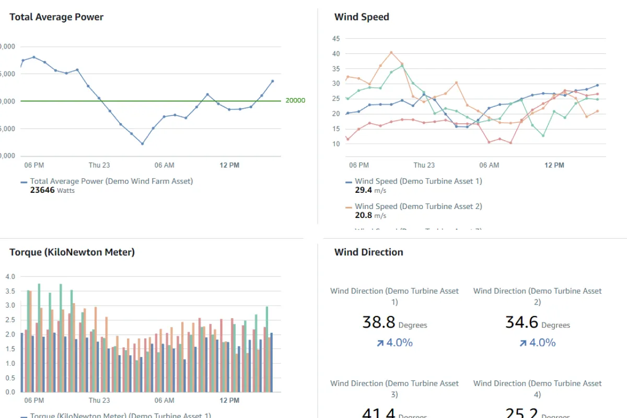Click orange legend marker for Wind Speed Asset 2

349,207
